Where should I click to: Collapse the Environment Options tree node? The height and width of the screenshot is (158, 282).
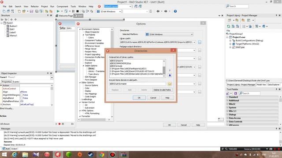(80, 29)
